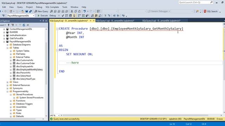Select Results to File icon
This screenshot has height=126, width=225.
100,15
